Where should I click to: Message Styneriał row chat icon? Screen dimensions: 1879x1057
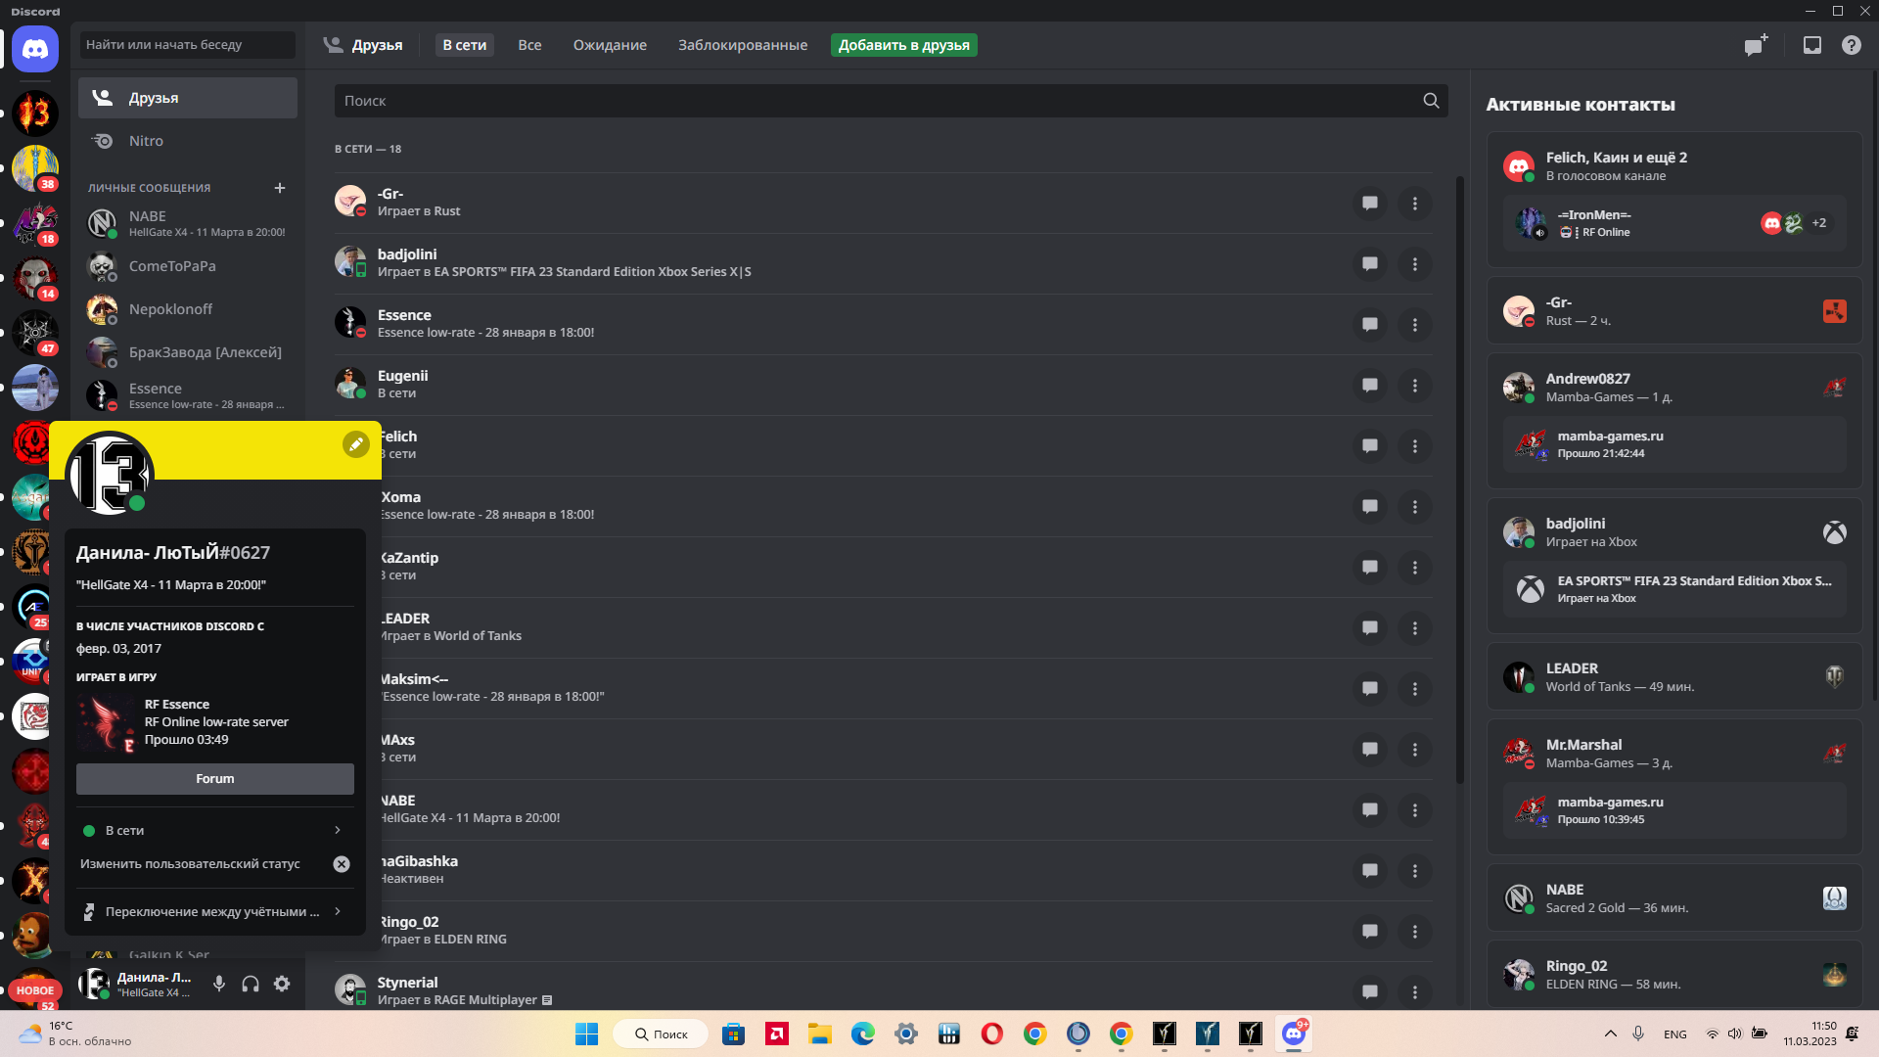coord(1370,991)
